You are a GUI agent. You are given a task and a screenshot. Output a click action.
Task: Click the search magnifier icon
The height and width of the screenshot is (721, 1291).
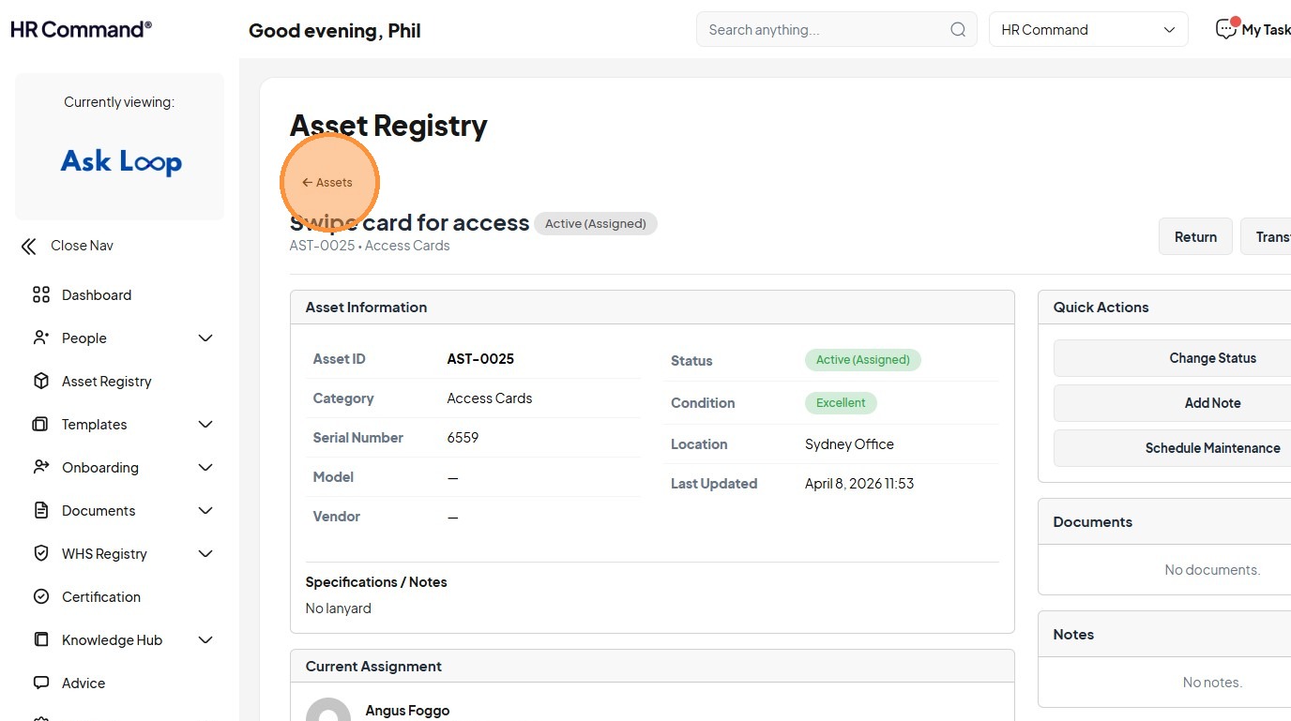pyautogui.click(x=958, y=30)
